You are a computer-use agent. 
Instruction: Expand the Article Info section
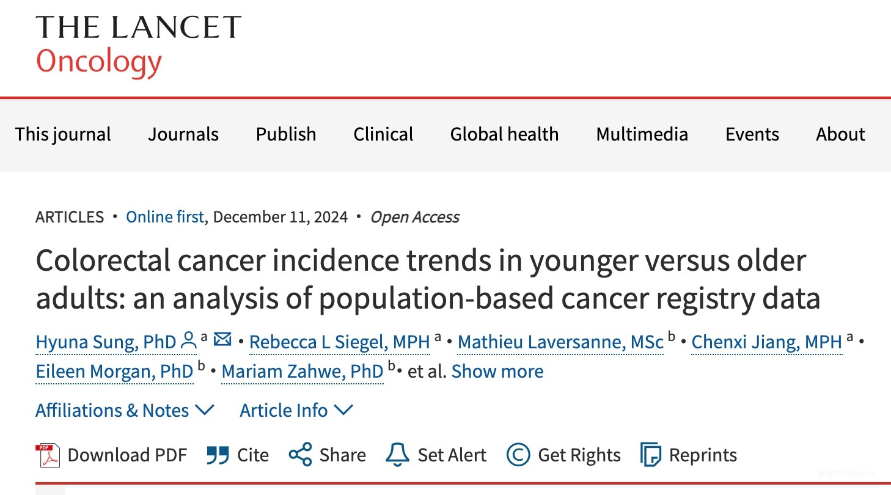tap(296, 411)
